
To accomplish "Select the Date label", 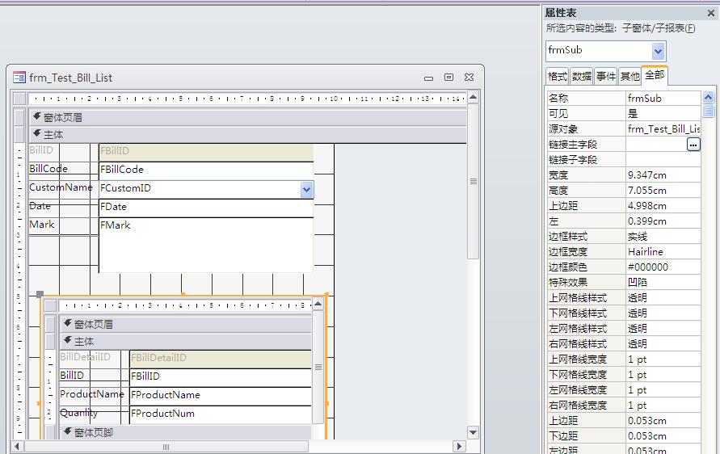I will point(40,206).
